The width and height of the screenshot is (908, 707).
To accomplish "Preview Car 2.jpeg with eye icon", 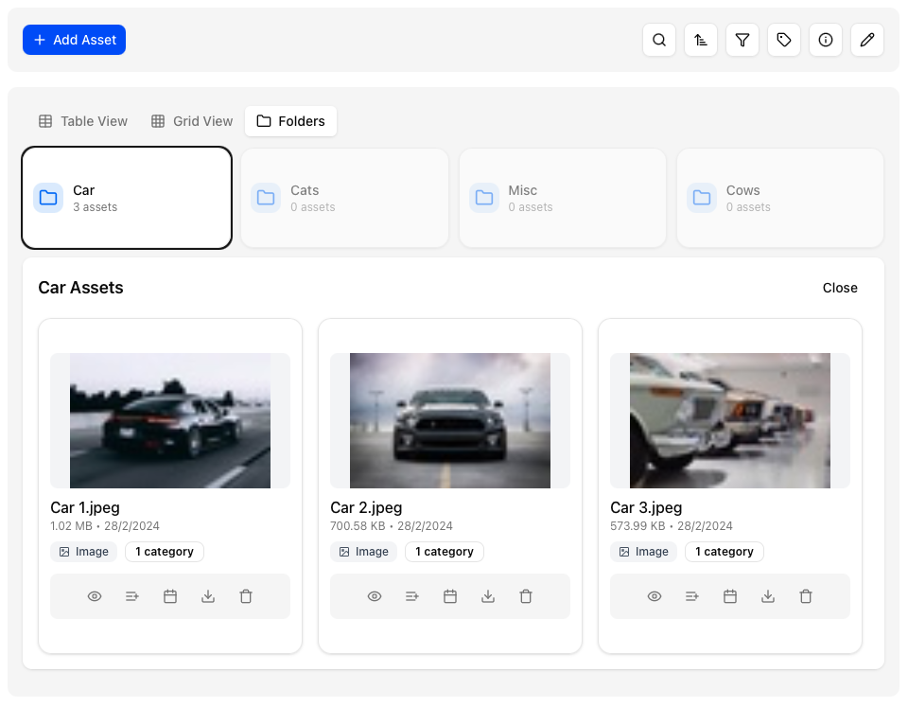I will tap(375, 596).
